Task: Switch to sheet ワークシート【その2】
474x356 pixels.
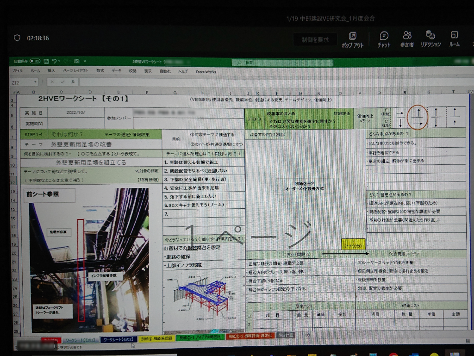Action: coord(118,340)
